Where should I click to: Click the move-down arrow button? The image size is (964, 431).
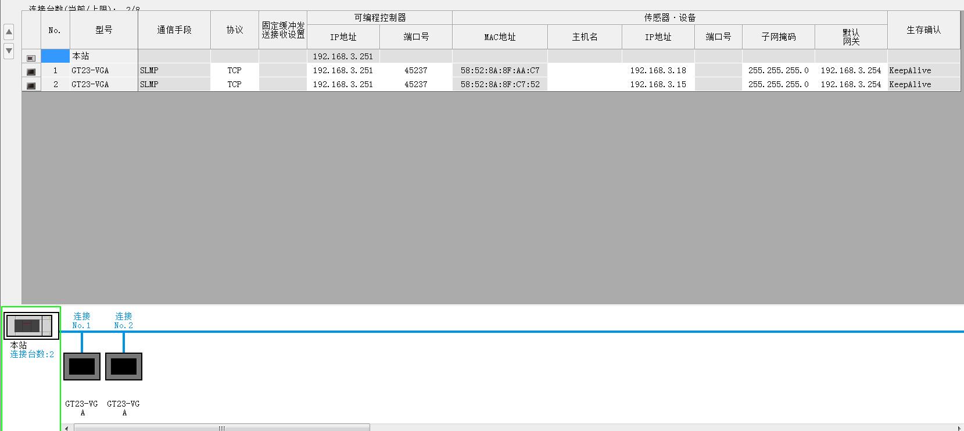(9, 51)
